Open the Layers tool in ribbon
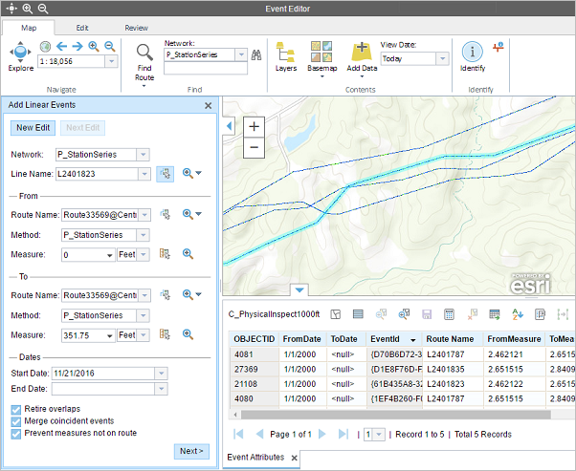This screenshot has width=576, height=471. tap(285, 53)
